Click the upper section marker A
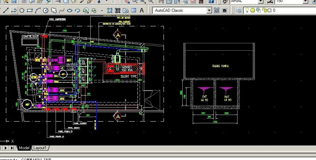The width and height of the screenshot is (316, 160). point(118,35)
